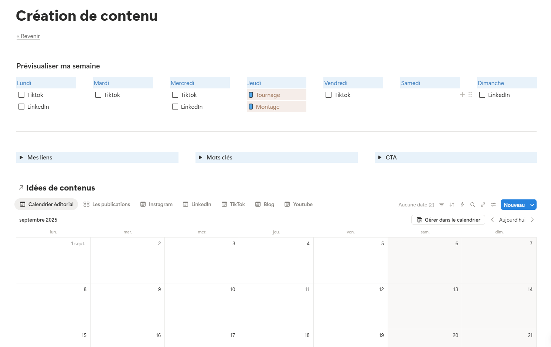Open automations lightning bolt icon
The width and height of the screenshot is (551, 347).
(462, 205)
